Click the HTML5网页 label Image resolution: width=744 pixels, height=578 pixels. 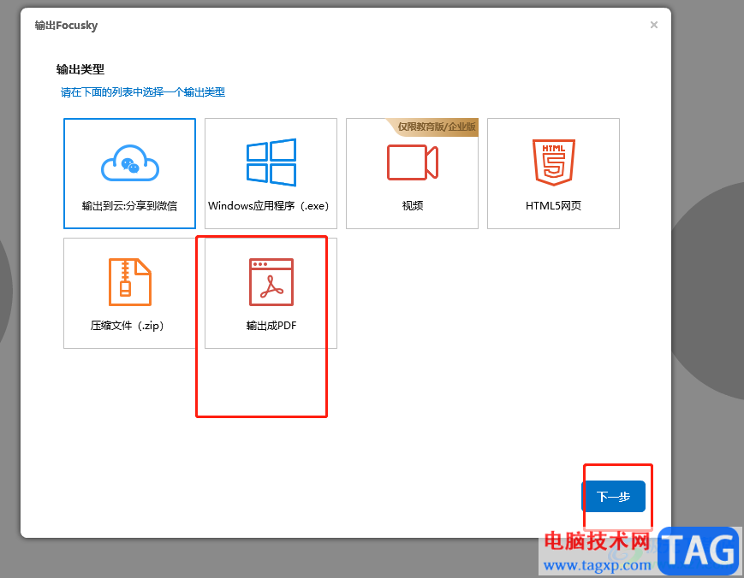click(x=553, y=205)
